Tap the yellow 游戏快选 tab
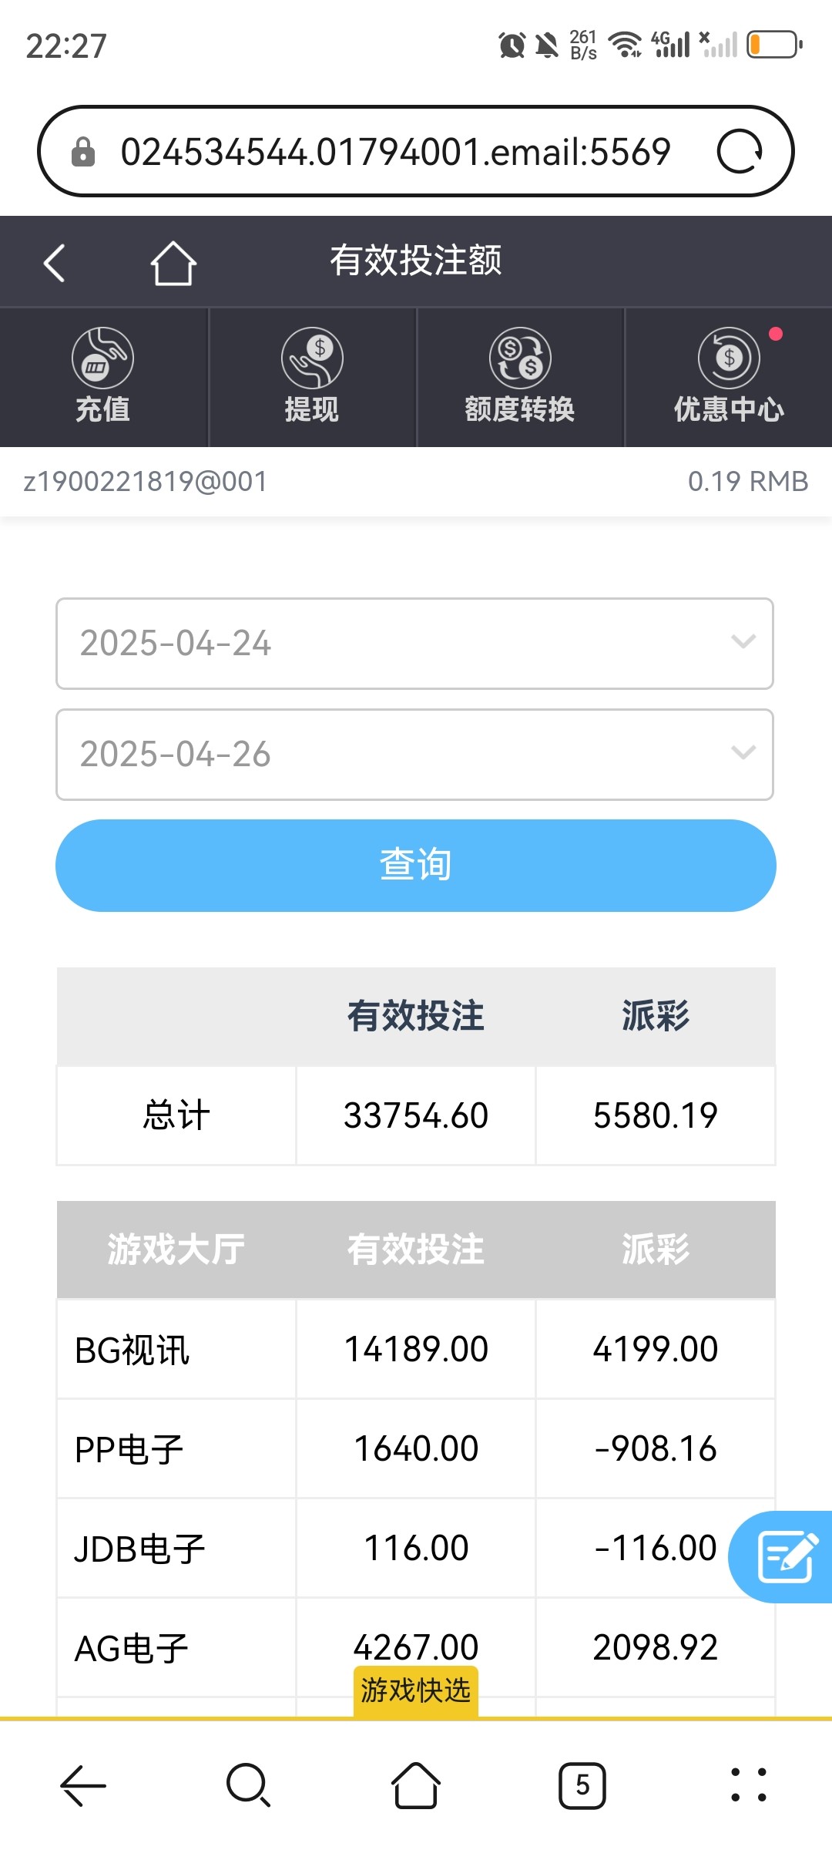The height and width of the screenshot is (1850, 832). 416,1690
